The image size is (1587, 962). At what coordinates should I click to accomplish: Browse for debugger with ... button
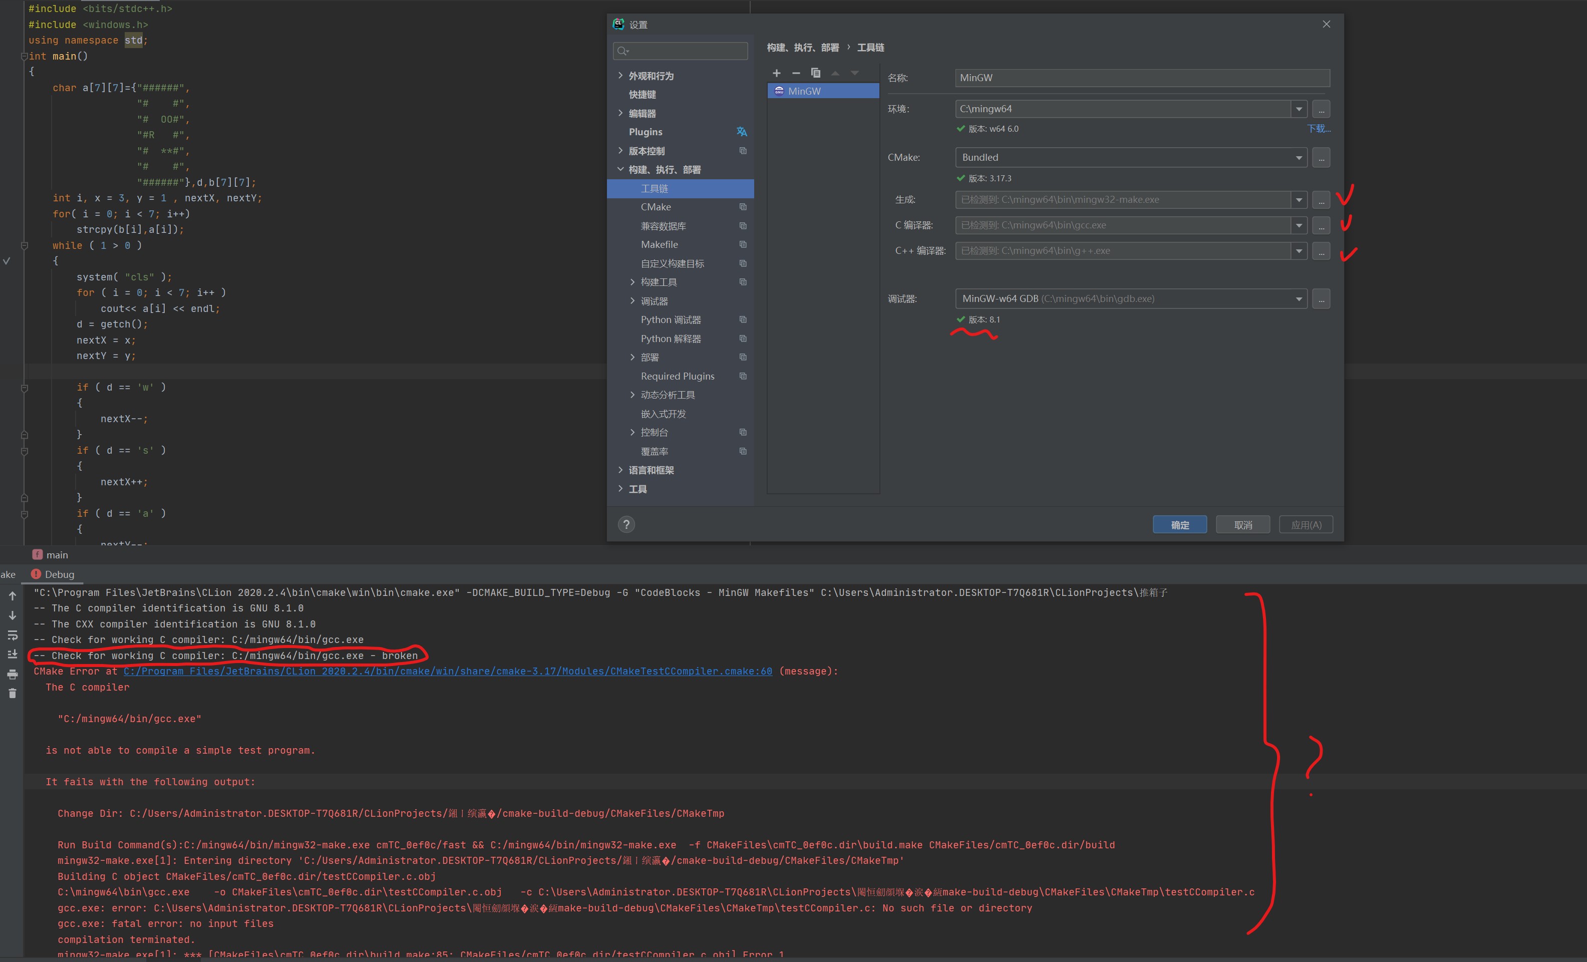pyautogui.click(x=1321, y=299)
